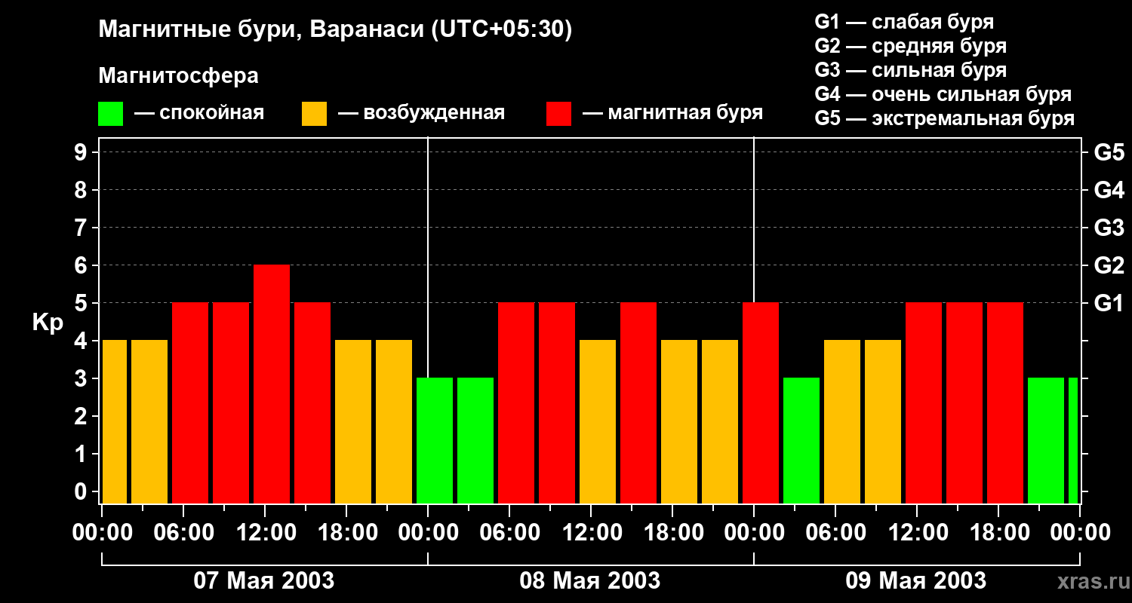The width and height of the screenshot is (1132, 603).
Task: Click the narrow green bar at chart end
Action: 1073,441
